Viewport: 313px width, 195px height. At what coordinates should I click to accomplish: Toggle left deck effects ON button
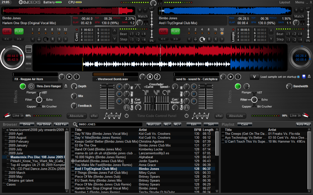point(23,86)
